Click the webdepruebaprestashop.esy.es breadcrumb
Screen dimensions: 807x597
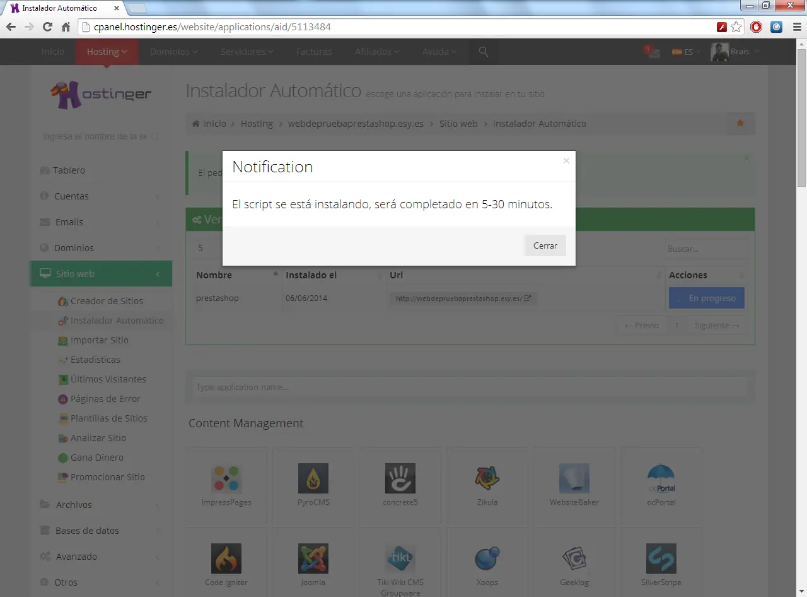tap(356, 124)
